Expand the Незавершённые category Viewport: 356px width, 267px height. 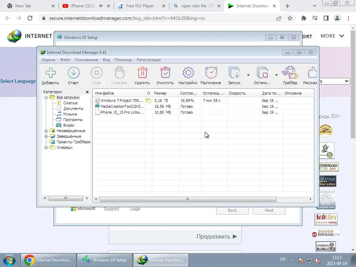point(46,131)
